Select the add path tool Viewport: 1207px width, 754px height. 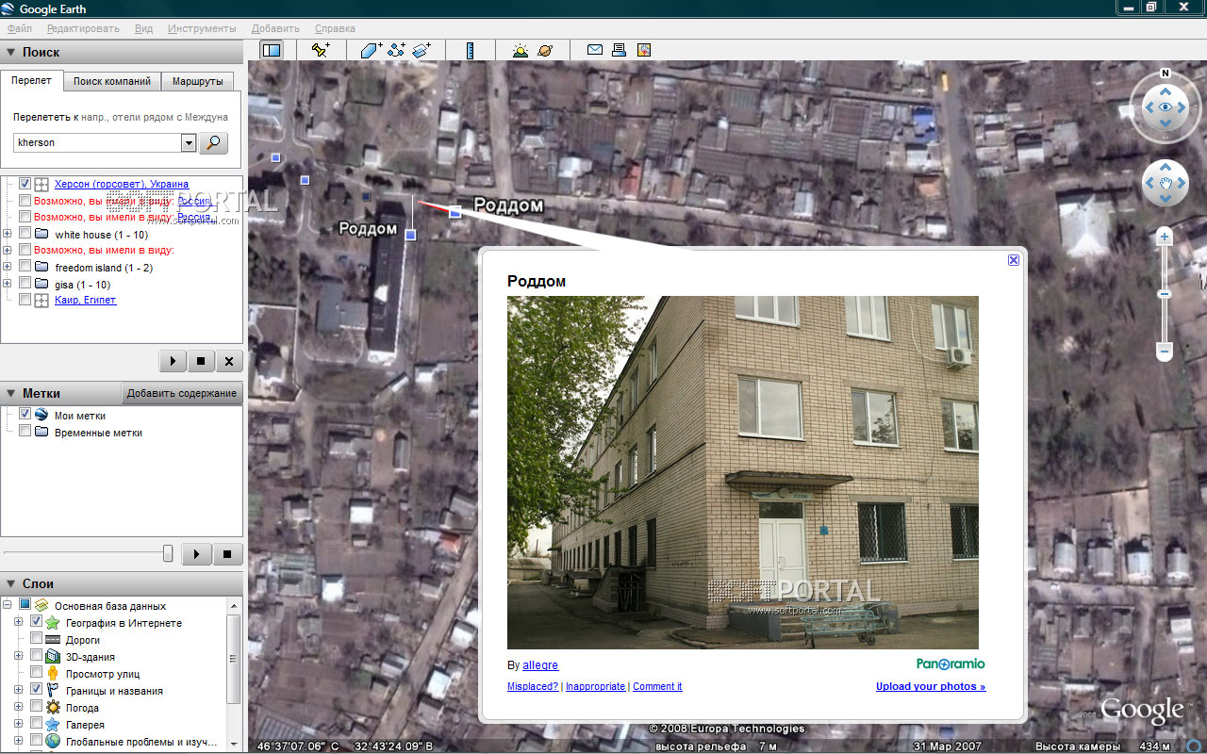point(396,50)
